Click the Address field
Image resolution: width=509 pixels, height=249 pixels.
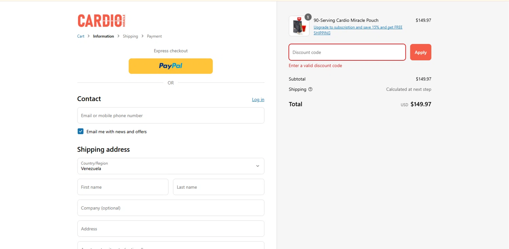(x=171, y=229)
